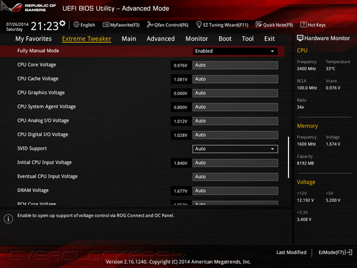
Task: Click the CPU System Agent Voltage field
Action: click(235, 107)
